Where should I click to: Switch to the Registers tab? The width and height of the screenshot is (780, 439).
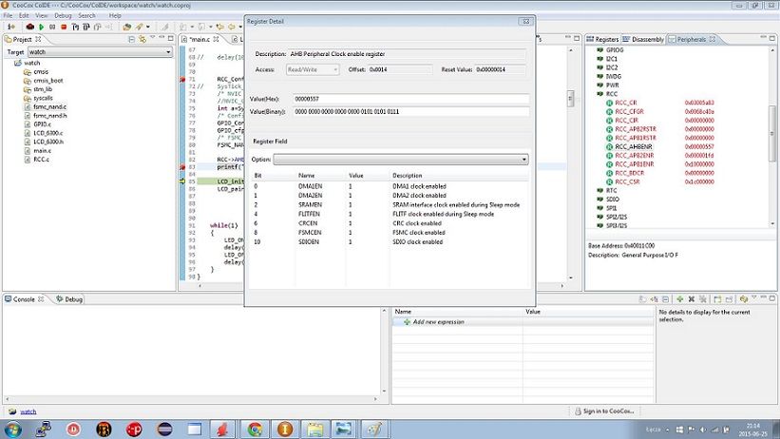[602, 39]
